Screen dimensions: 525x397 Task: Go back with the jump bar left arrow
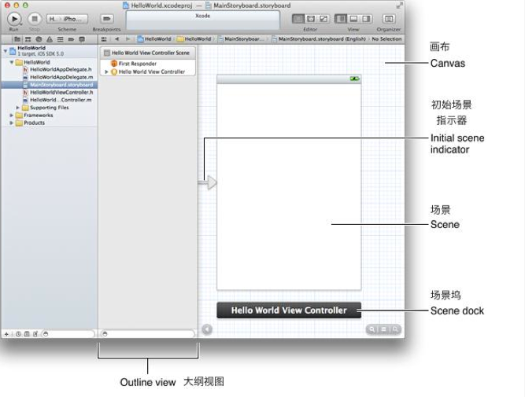point(116,39)
